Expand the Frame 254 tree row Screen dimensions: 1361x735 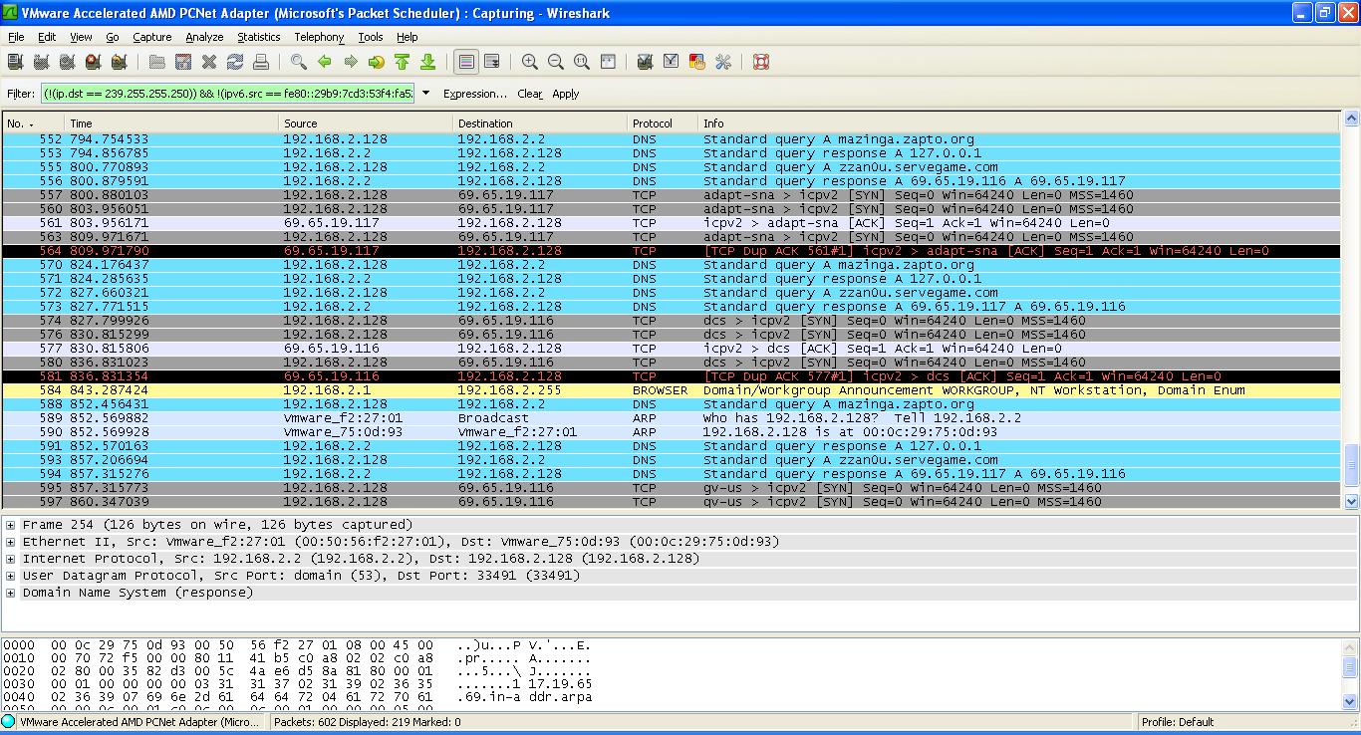[10, 525]
